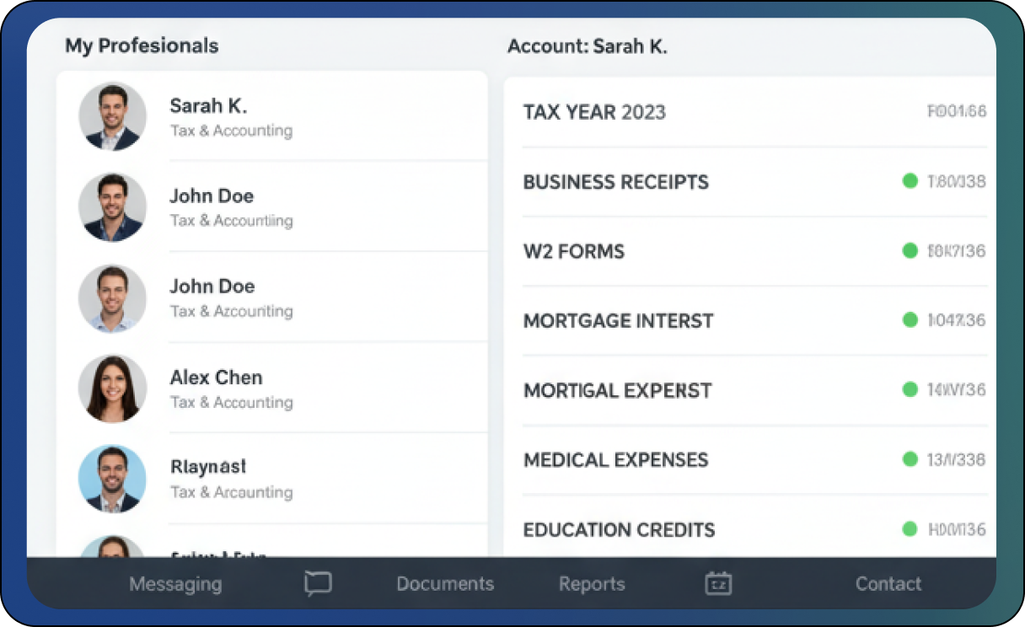Click the calendar icon in bottom bar
The image size is (1025, 627).
point(718,583)
